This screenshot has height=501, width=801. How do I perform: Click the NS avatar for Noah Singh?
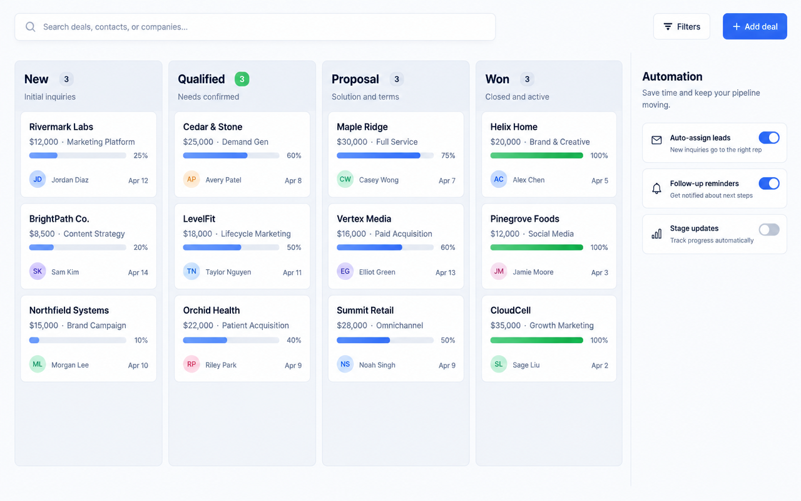pyautogui.click(x=345, y=364)
